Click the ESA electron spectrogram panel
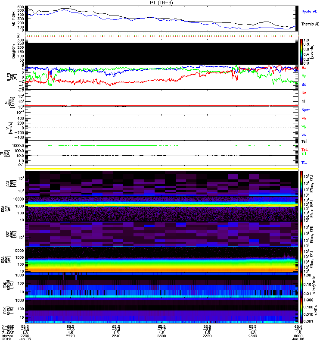This screenshot has height=345, width=323. pyautogui.click(x=161, y=259)
